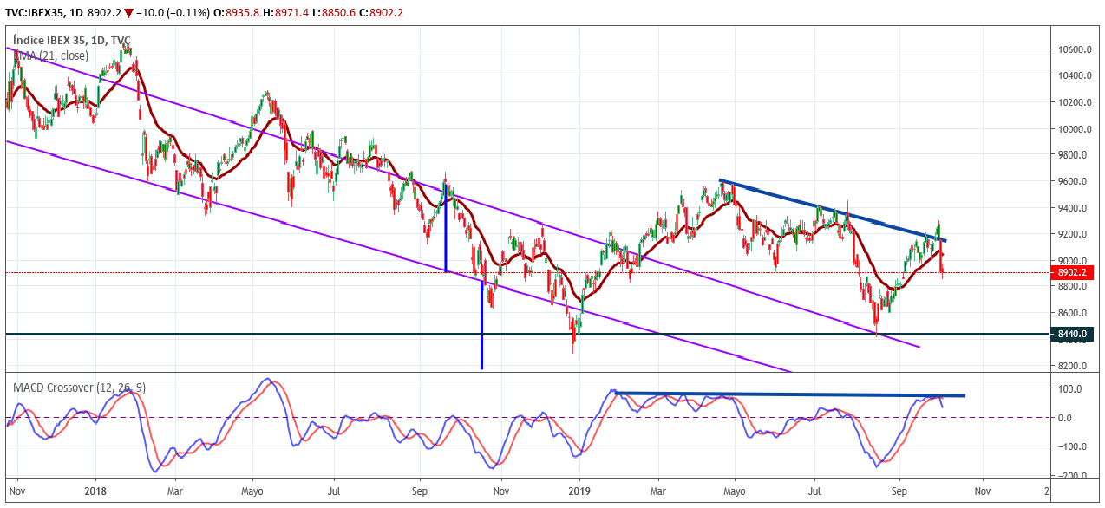Image resolution: width=1105 pixels, height=508 pixels.
Task: Click the −200.0 MACD axis label
Action: [1071, 477]
